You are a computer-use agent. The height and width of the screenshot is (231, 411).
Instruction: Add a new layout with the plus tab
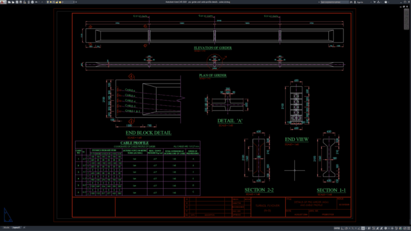coord(24,228)
